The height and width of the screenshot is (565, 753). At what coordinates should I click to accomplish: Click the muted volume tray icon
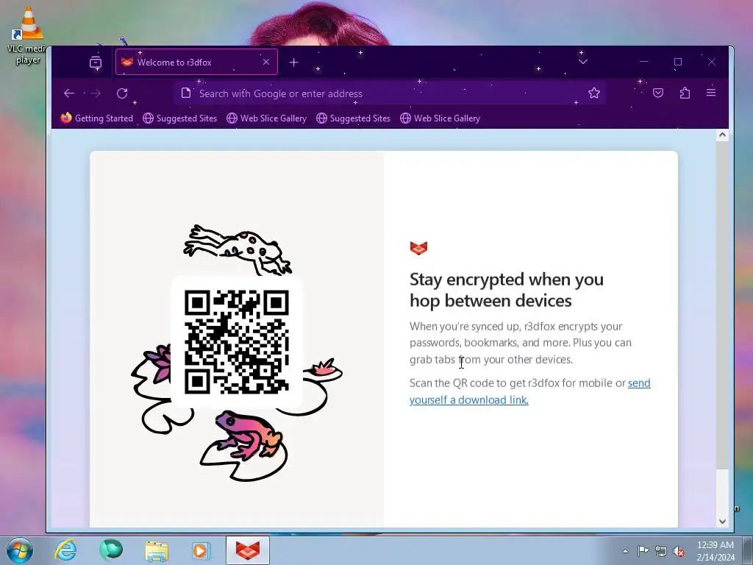click(679, 551)
